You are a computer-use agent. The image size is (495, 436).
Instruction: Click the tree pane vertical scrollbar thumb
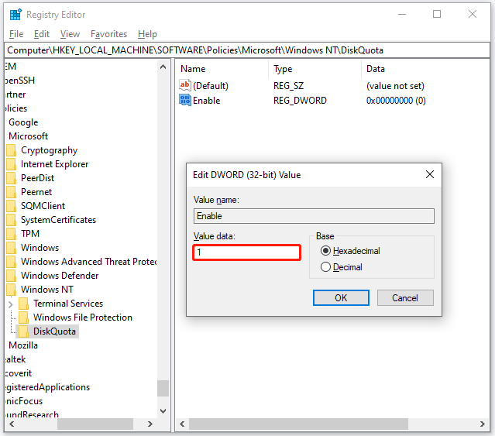[163, 388]
